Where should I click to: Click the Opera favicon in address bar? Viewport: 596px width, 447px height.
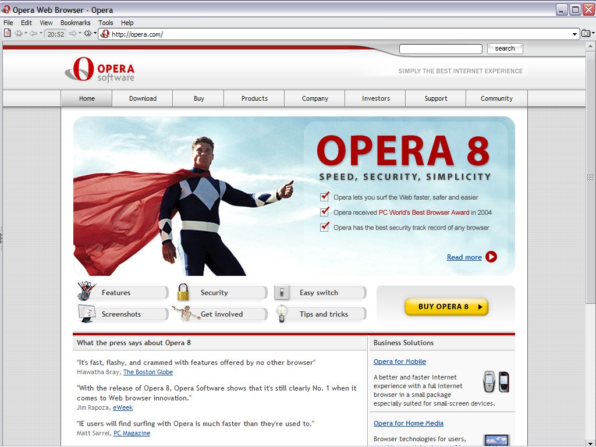tap(105, 34)
